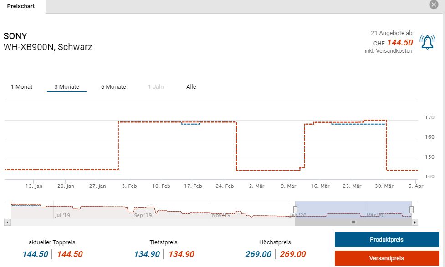445x267 pixels.
Task: Click the '21 Angebote ab' text
Action: coord(391,33)
